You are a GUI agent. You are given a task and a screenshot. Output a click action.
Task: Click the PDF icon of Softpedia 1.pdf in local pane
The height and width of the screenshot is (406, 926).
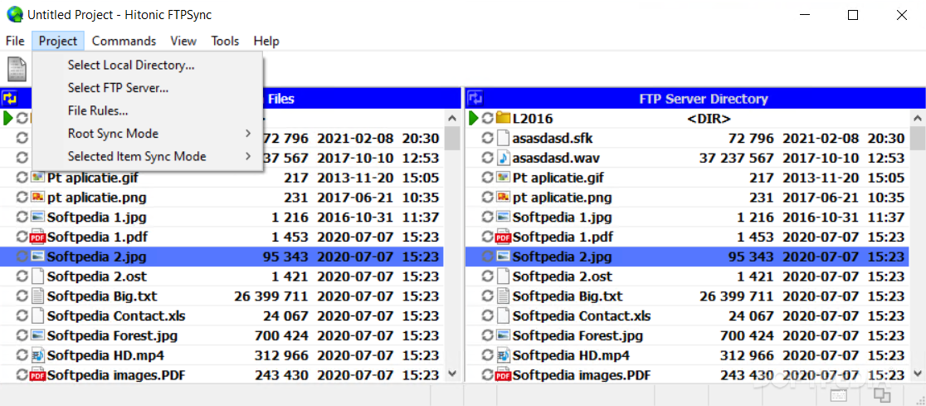coord(38,237)
